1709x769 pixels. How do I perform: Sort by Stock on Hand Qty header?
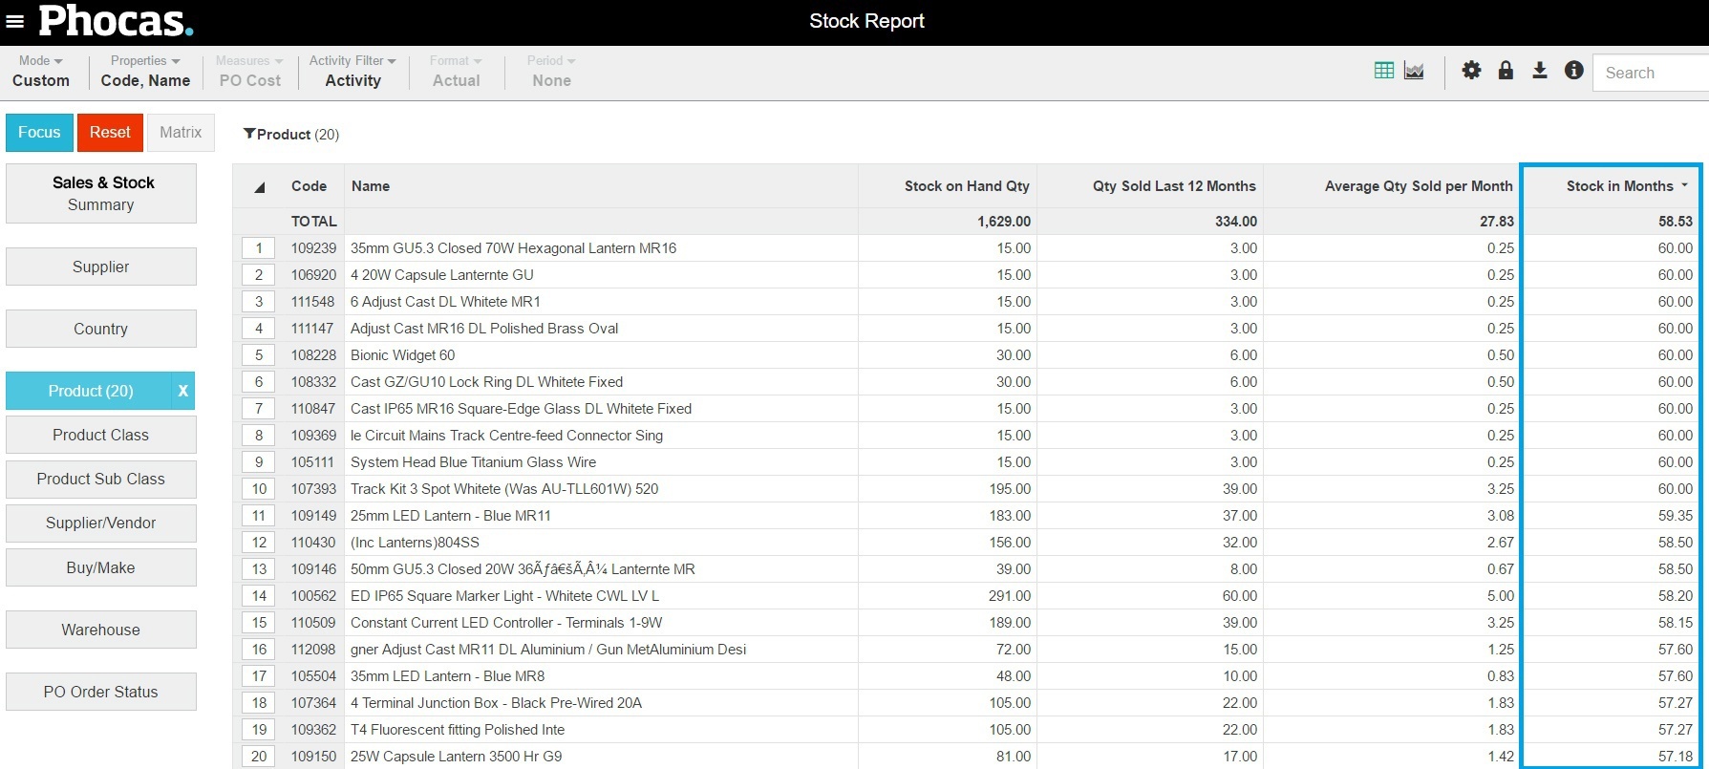[x=967, y=186]
